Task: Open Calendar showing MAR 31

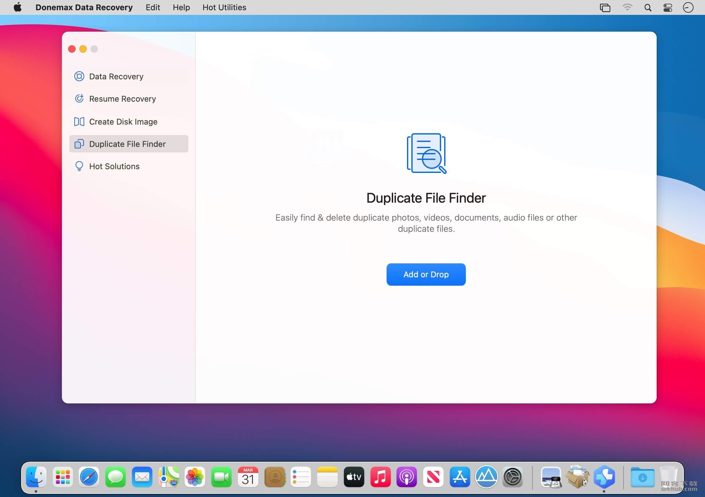Action: tap(248, 477)
